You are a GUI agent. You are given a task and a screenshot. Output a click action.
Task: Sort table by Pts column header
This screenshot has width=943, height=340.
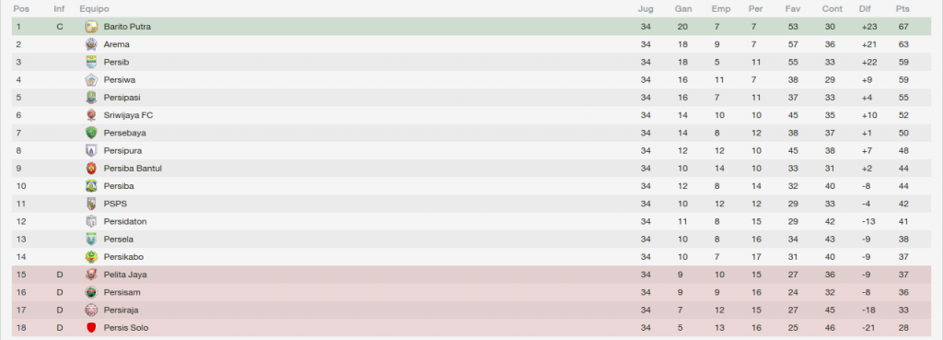coord(902,9)
